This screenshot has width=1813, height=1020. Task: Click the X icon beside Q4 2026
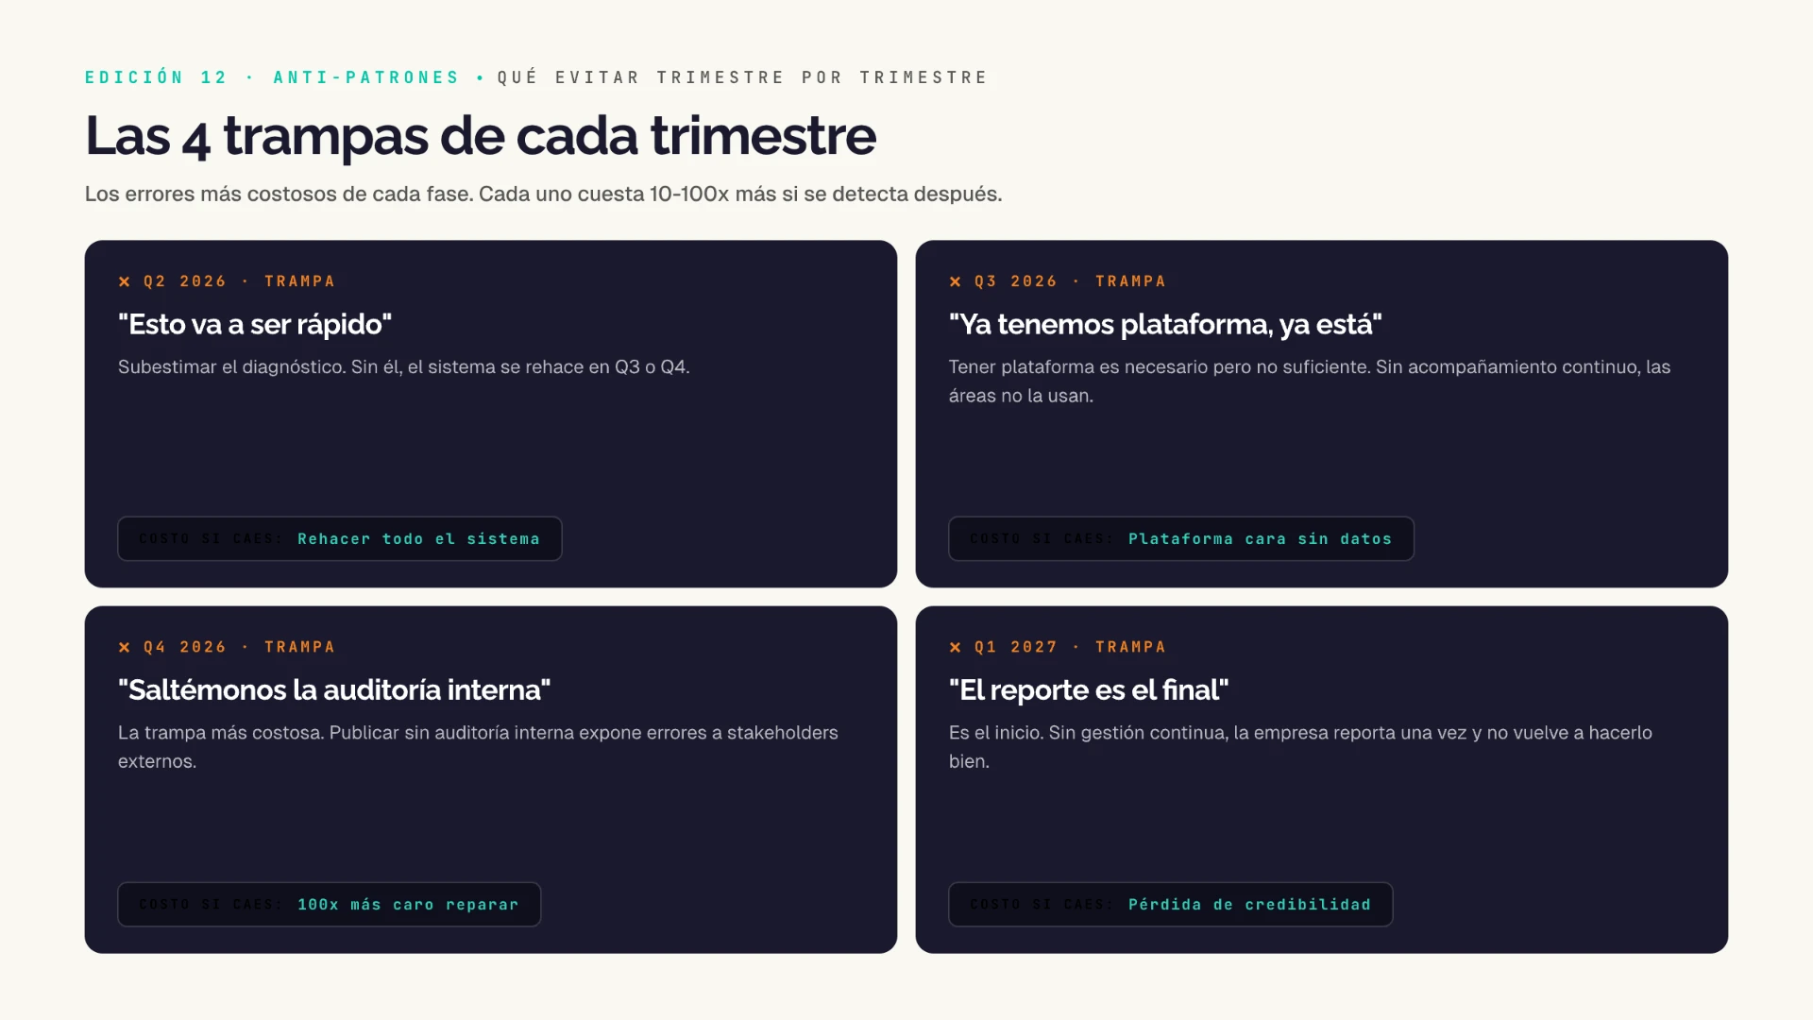point(124,647)
